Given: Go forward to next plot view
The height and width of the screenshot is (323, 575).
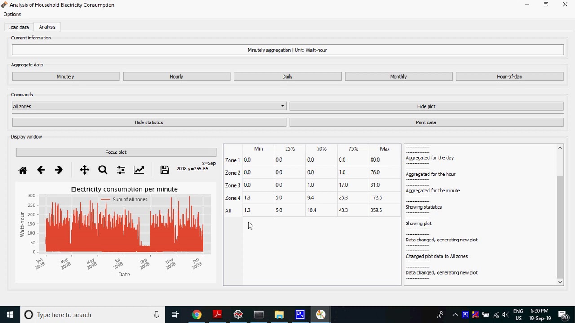Looking at the screenshot, I should tap(59, 170).
